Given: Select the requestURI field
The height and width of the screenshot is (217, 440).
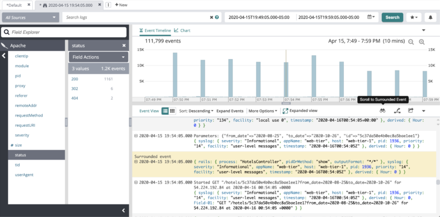Looking at the screenshot, I should coord(25,125).
